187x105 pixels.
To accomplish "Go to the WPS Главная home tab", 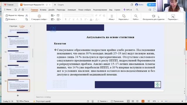I will tap(9, 5).
